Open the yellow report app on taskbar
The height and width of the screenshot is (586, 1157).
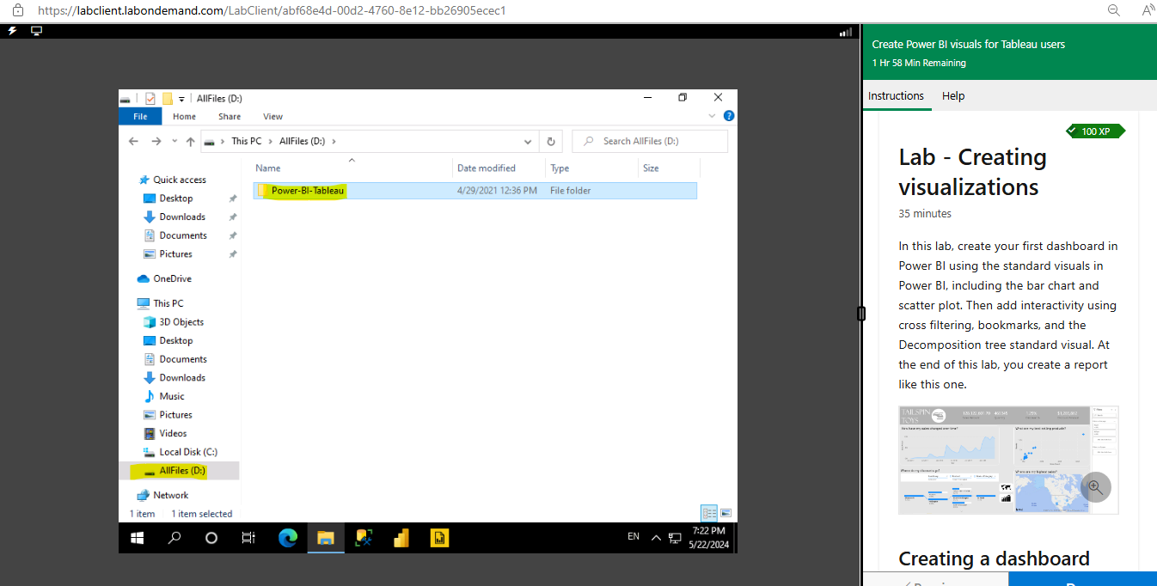click(438, 538)
